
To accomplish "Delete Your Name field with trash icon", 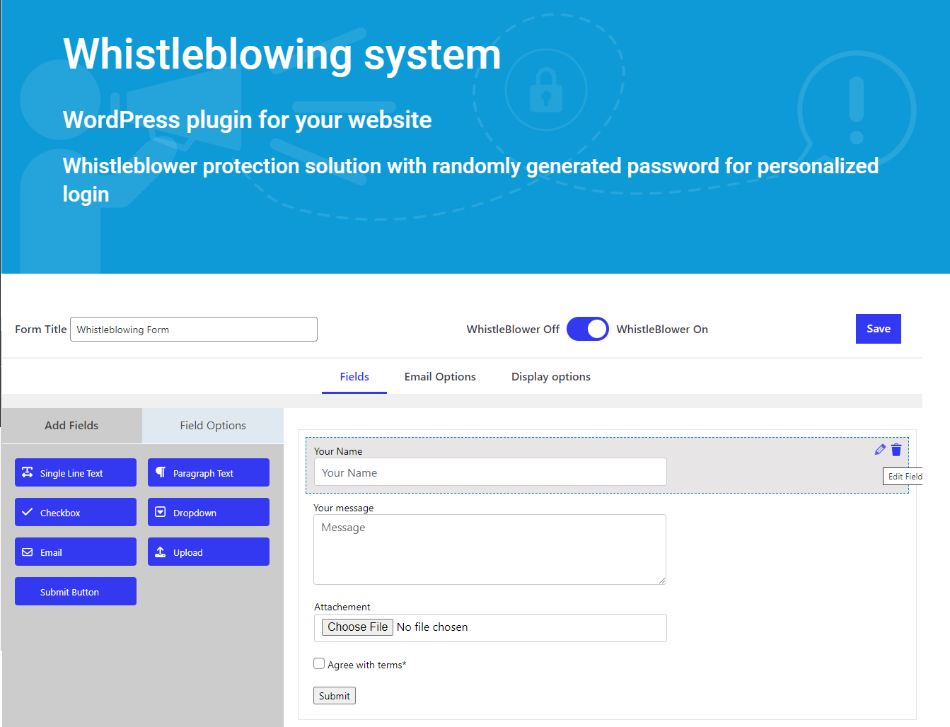I will pyautogui.click(x=896, y=450).
